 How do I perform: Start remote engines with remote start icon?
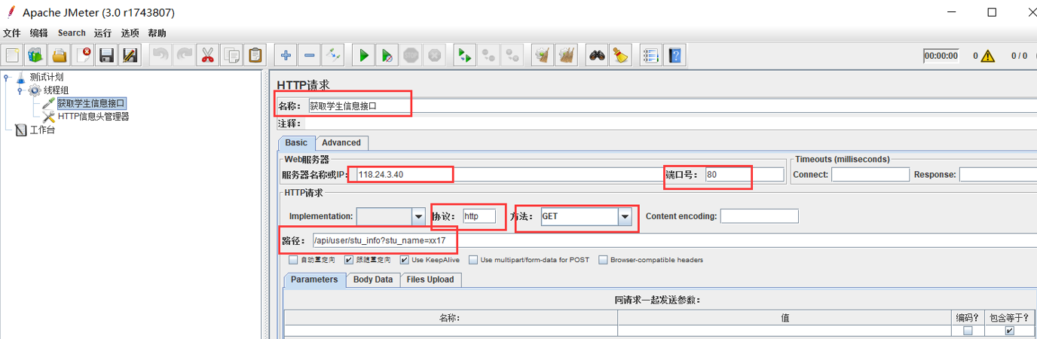tap(465, 55)
